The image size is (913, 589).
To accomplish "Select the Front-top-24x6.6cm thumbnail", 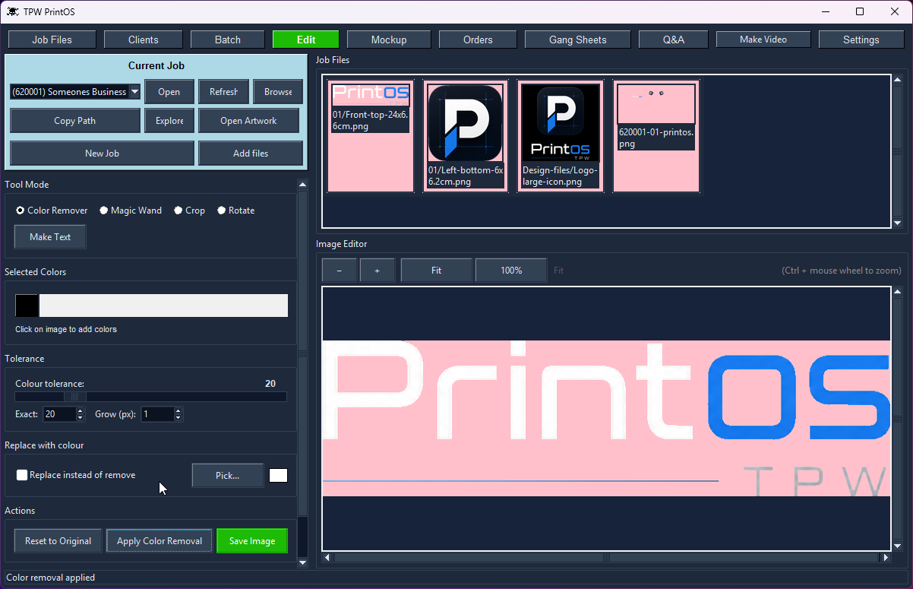I will click(371, 136).
